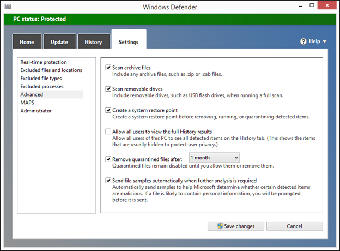Select Administrator in the settings list

coord(36,111)
